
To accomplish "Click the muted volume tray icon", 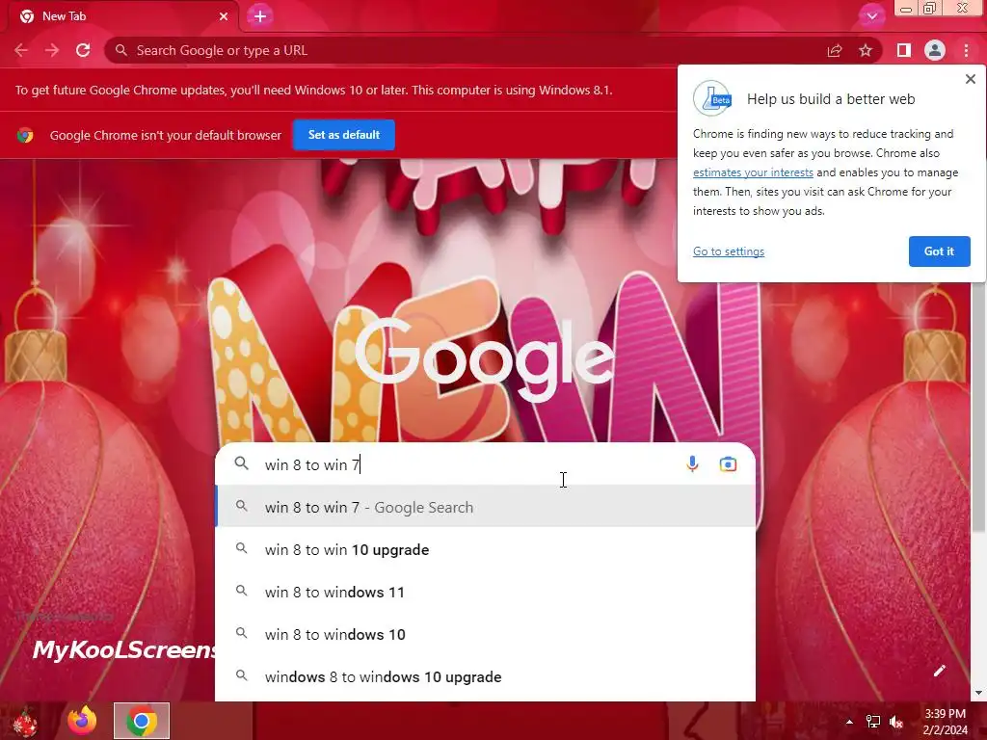I will (896, 722).
